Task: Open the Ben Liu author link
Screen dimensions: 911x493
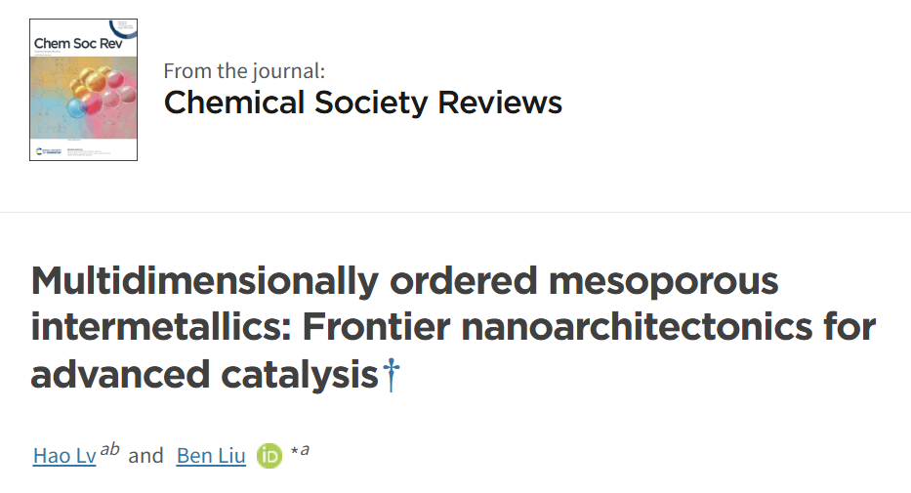Action: pyautogui.click(x=211, y=456)
